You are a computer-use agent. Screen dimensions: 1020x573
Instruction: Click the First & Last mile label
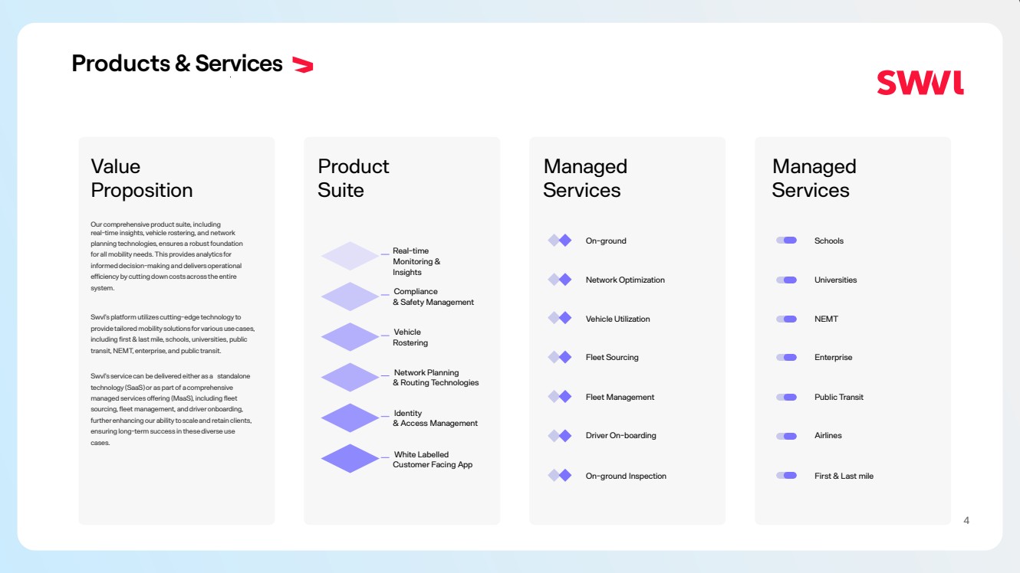coord(844,476)
